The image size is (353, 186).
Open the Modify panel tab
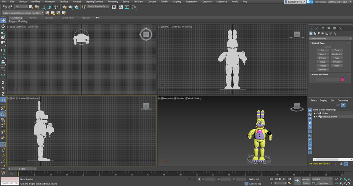coord(317,28)
